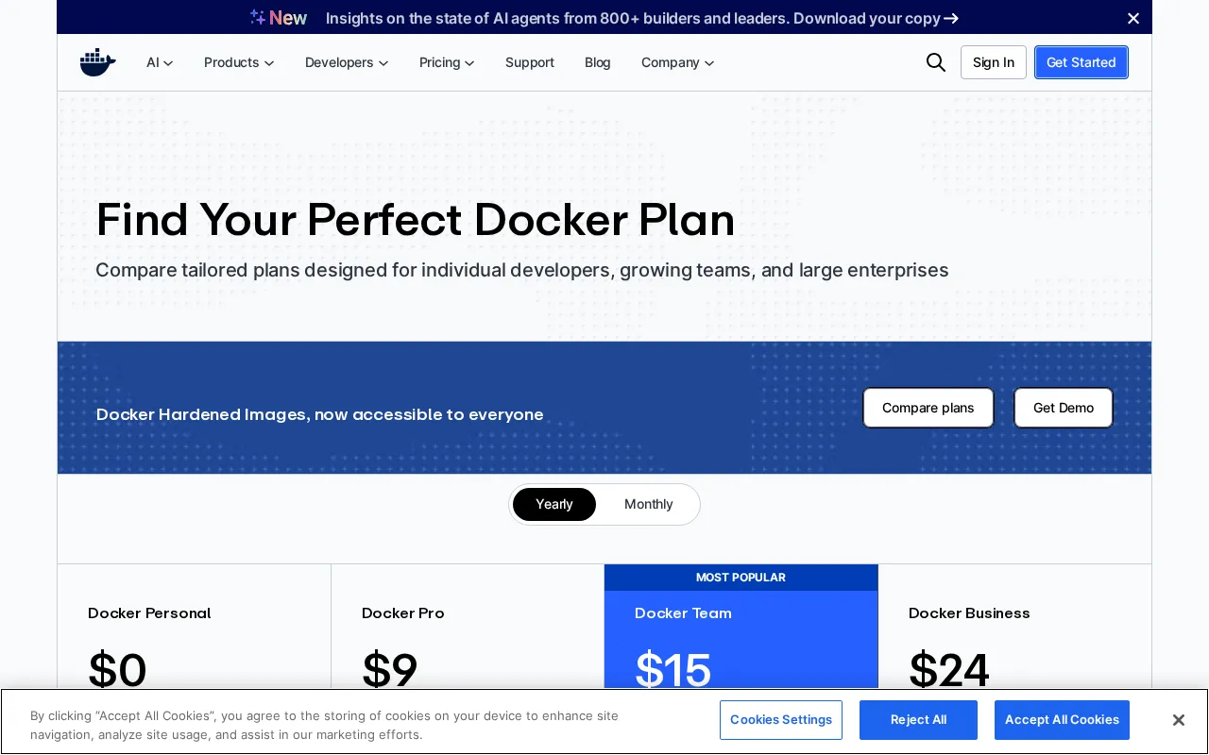Click the $9 price for Docker Pro
1209x755 pixels.
pos(390,669)
